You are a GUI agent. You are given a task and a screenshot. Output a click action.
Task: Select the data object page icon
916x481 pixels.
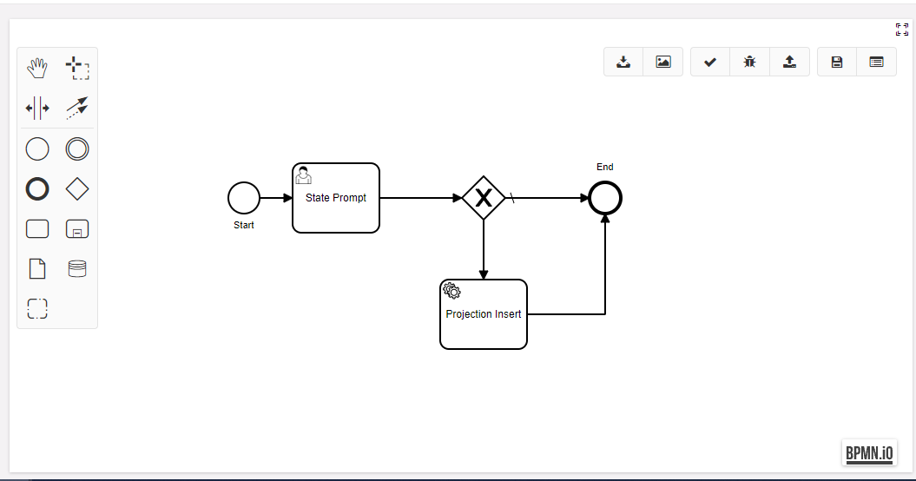[37, 269]
